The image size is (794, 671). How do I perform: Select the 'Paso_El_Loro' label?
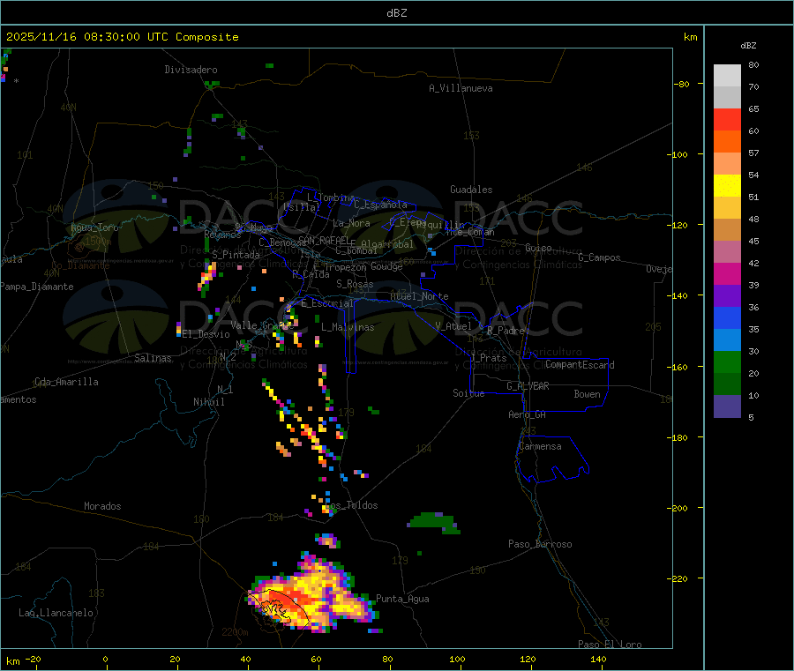click(610, 645)
